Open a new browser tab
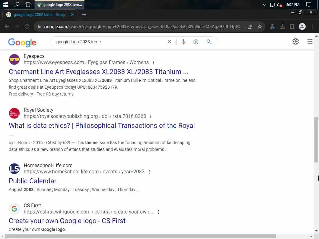 tap(84, 15)
